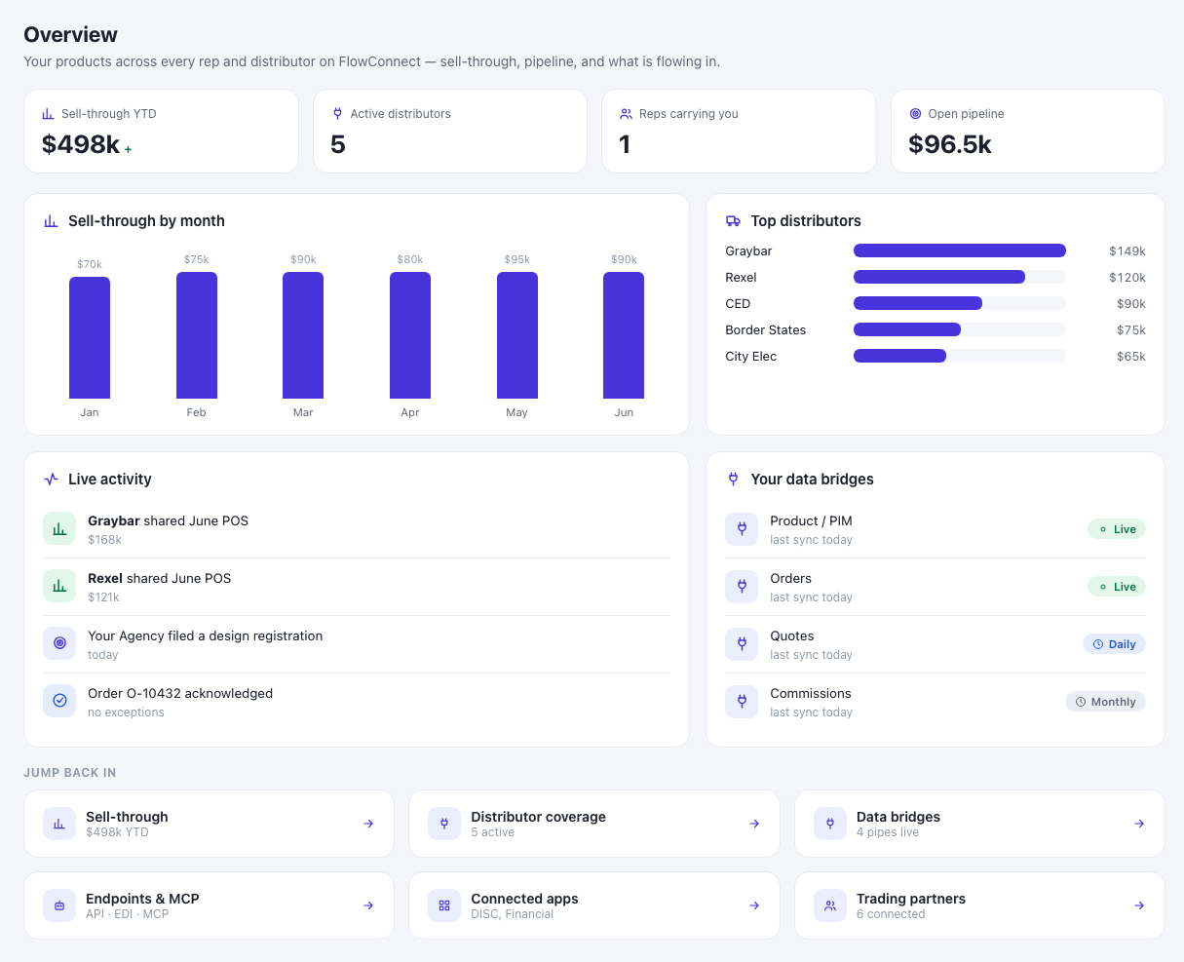Click the $121k value under Rexel activity
Screen dimensions: 1184x962
click(103, 597)
